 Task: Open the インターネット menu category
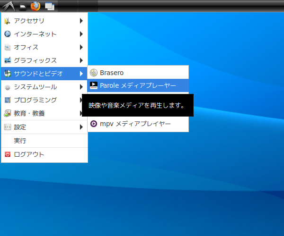tap(44, 34)
